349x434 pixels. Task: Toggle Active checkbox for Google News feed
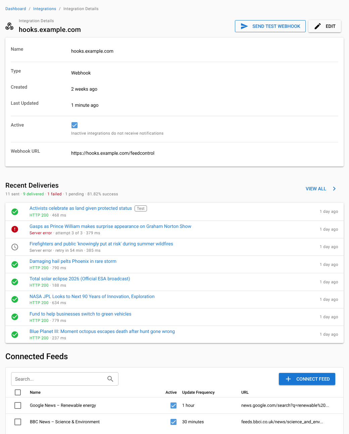tap(173, 405)
